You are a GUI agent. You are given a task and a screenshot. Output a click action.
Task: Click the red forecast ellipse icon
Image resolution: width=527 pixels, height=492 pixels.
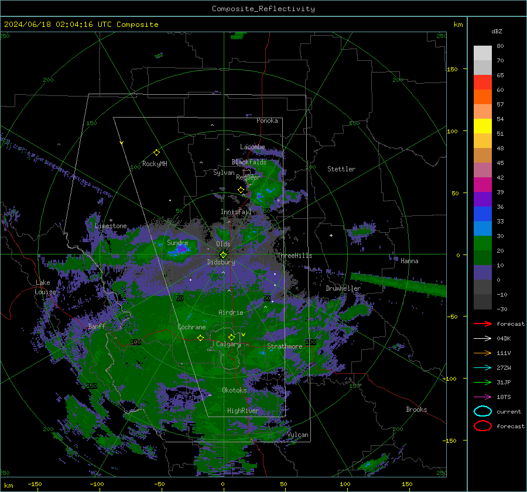coord(482,426)
